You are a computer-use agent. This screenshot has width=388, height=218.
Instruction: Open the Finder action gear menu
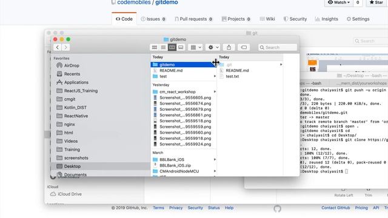point(213,47)
